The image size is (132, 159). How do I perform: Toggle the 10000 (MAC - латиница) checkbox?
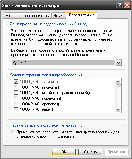[16, 81]
